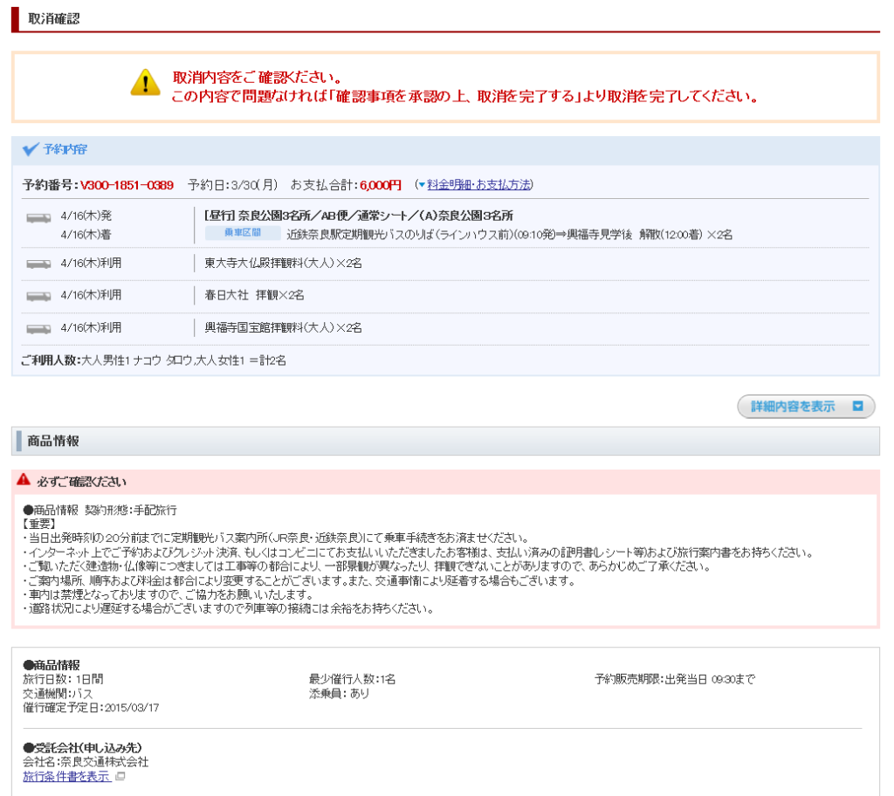Click triangle before 料金明細・お支払方法
The image size is (894, 796).
point(422,185)
